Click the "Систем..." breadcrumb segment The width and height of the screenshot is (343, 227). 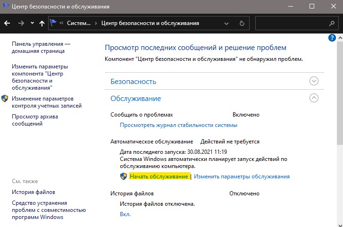(79, 23)
